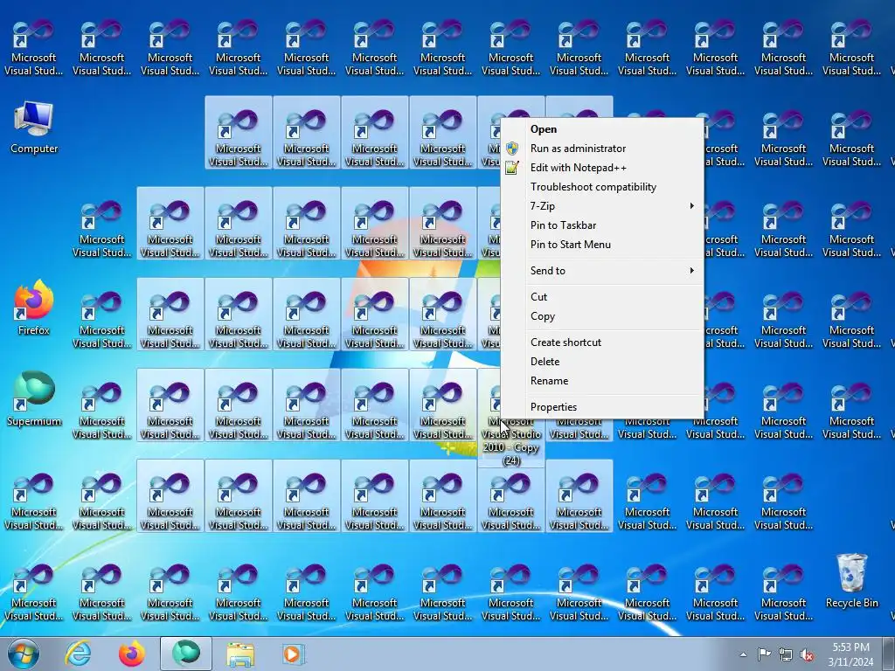Select the Visual Studio shortcut right of Supermium
This screenshot has height=671, width=895.
[x=101, y=411]
